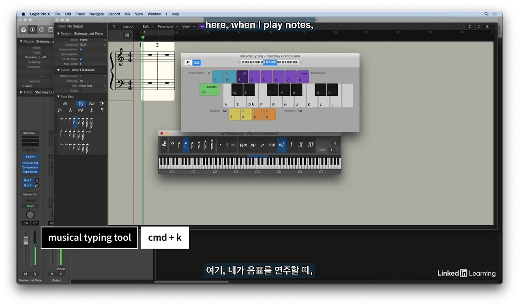Collapse the Region Steinway inspector section

58,34
